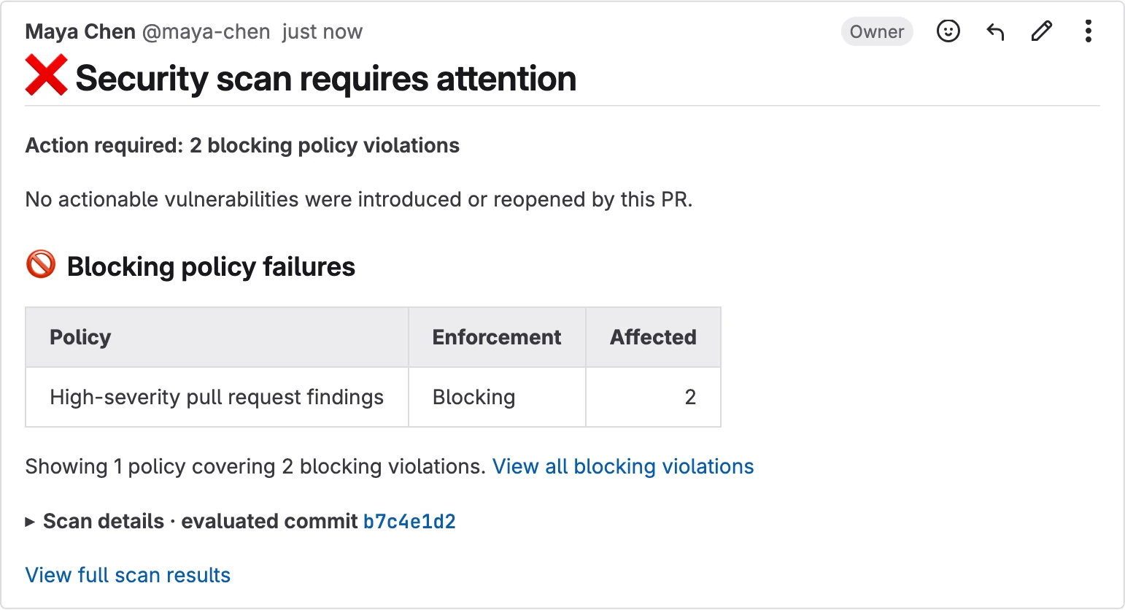Click the Affected column header
This screenshot has height=610, width=1125.
[x=653, y=337]
